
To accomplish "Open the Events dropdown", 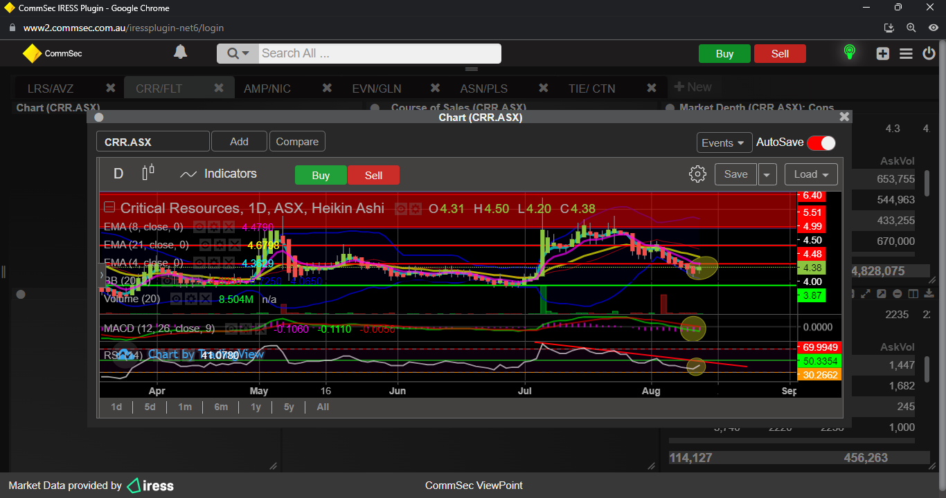I will [724, 142].
